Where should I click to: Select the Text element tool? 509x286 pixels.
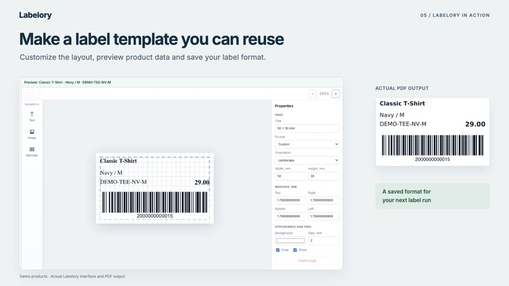point(32,116)
